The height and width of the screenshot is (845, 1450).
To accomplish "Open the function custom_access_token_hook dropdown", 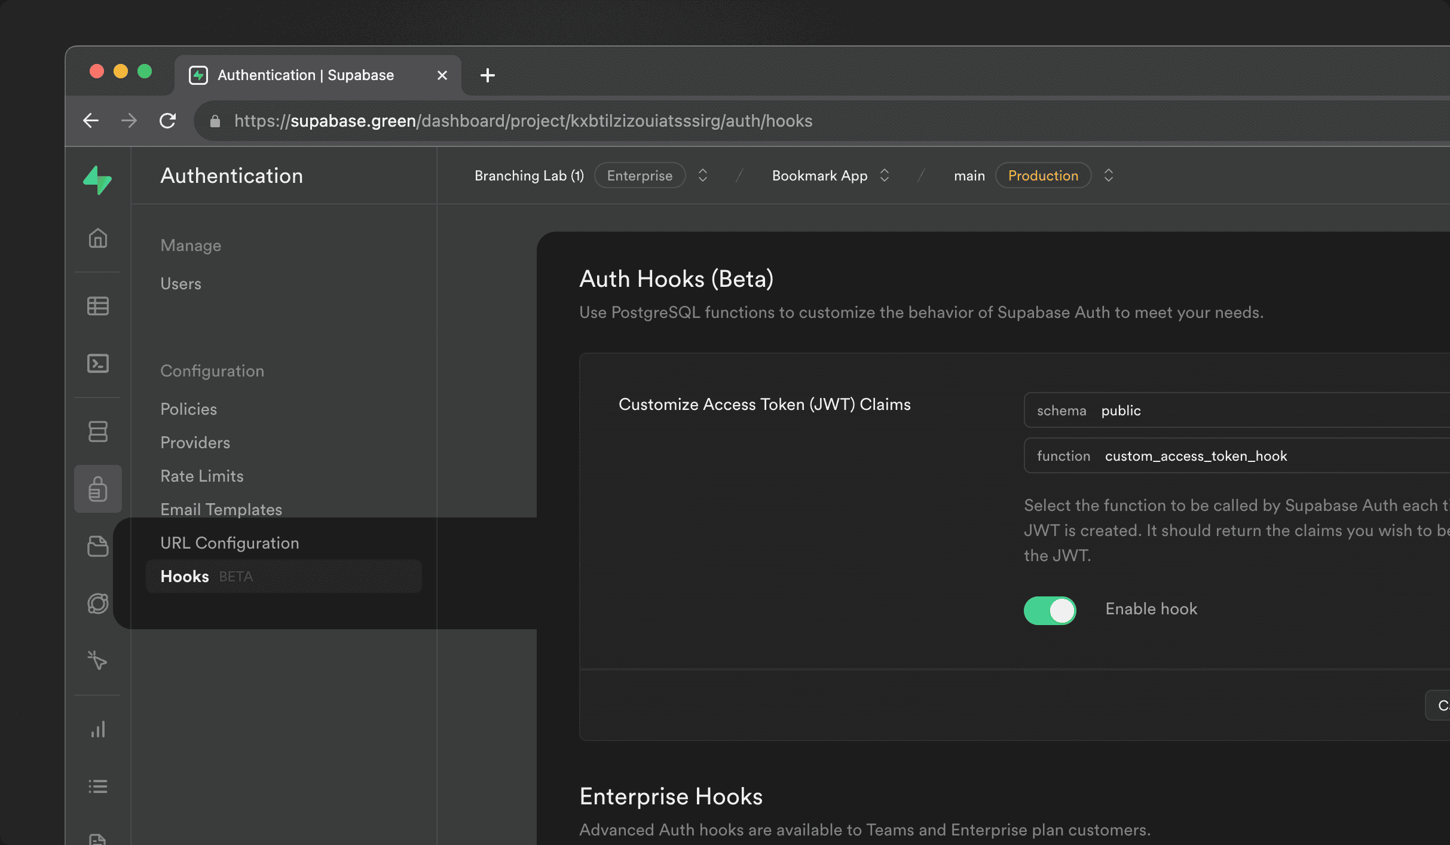I will [x=1237, y=456].
